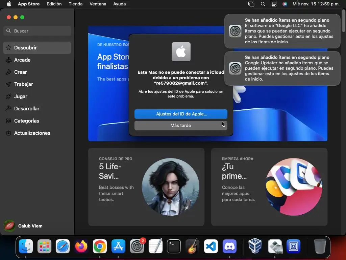Dismiss the dialog with Más tarde
Viewport: 346px width, 260px height.
pyautogui.click(x=181, y=125)
